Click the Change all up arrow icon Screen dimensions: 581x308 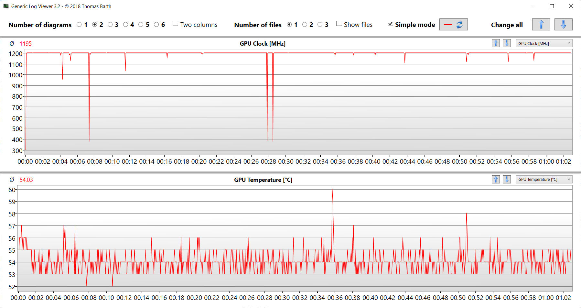tap(541, 25)
